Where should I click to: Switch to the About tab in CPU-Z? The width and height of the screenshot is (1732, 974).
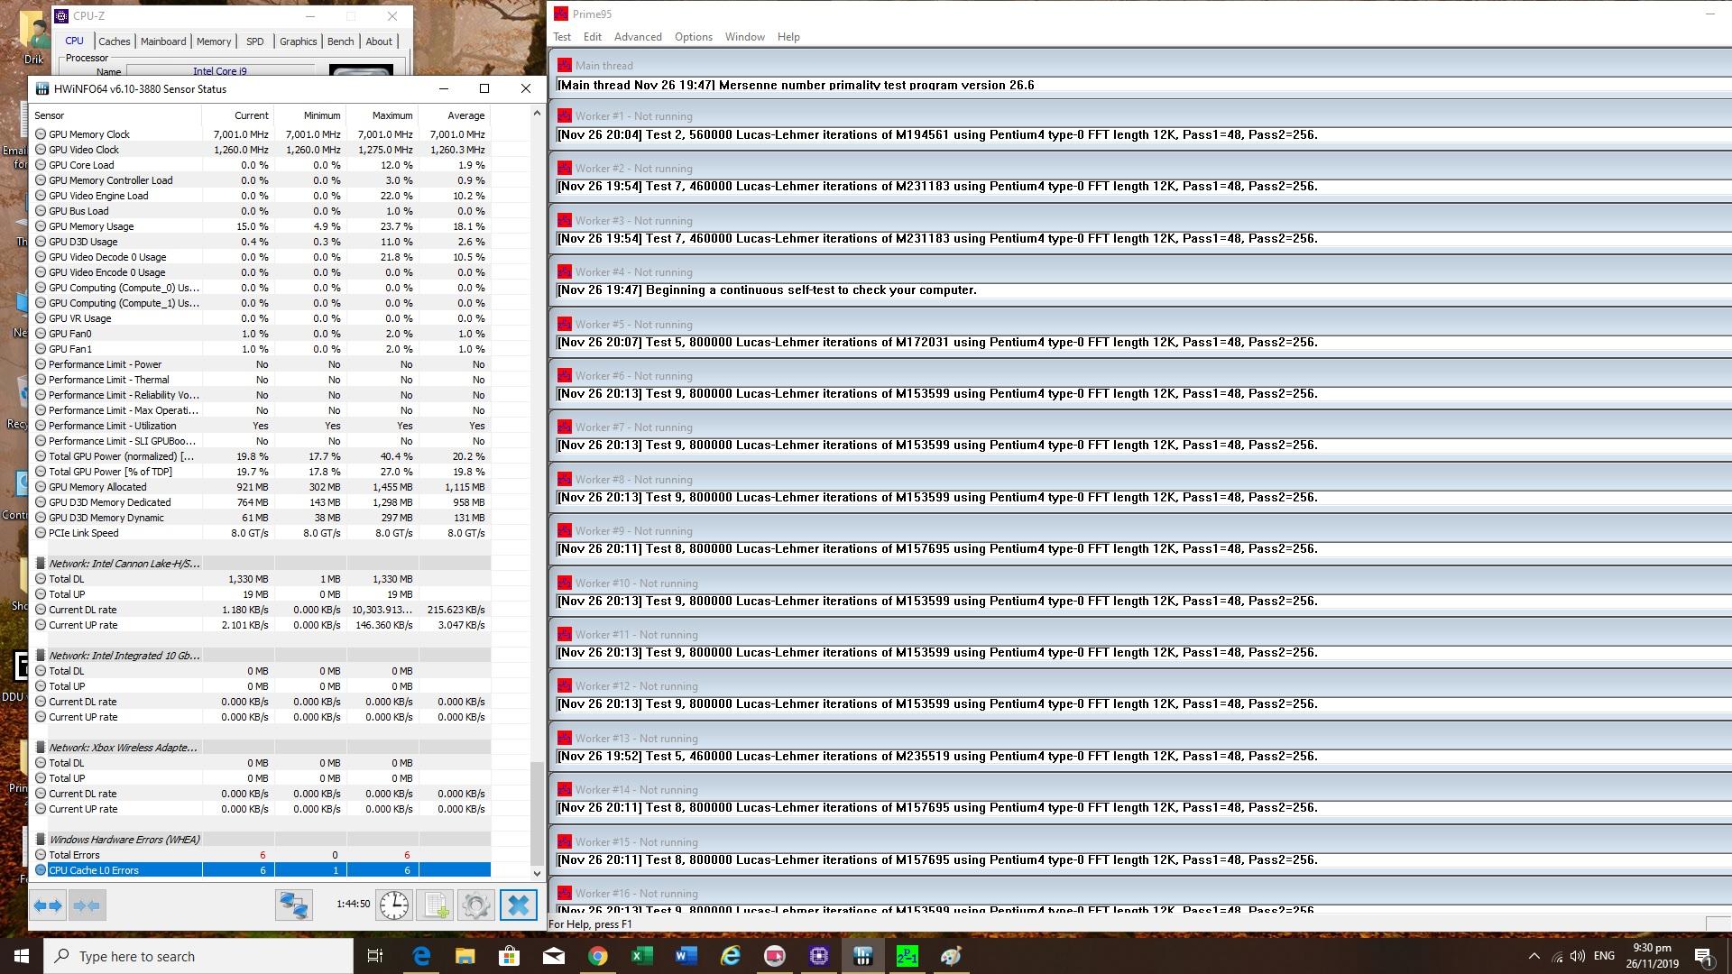pyautogui.click(x=379, y=41)
